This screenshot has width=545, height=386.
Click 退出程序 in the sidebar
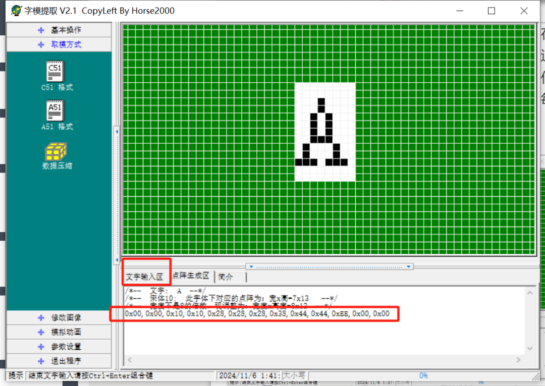tap(59, 361)
